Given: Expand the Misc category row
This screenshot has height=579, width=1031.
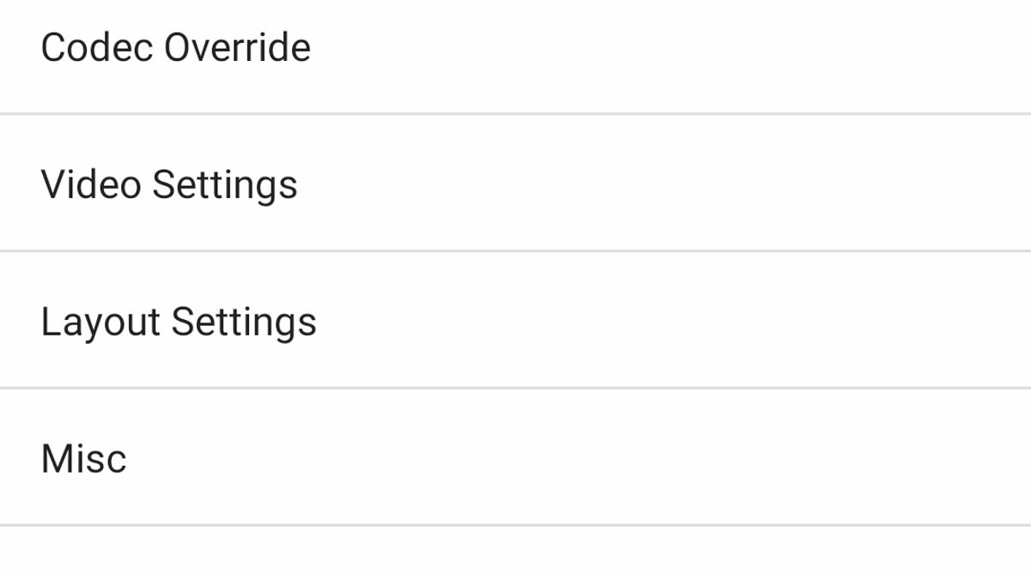Looking at the screenshot, I should pos(515,457).
